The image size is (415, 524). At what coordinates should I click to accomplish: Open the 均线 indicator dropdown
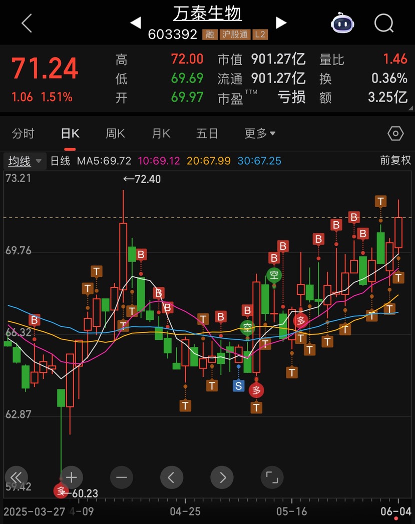tap(25, 161)
